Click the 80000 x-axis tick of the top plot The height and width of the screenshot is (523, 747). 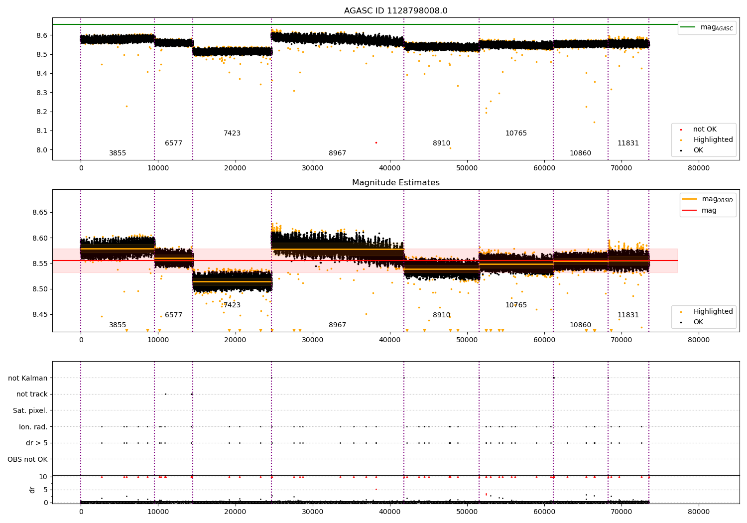(x=699, y=168)
